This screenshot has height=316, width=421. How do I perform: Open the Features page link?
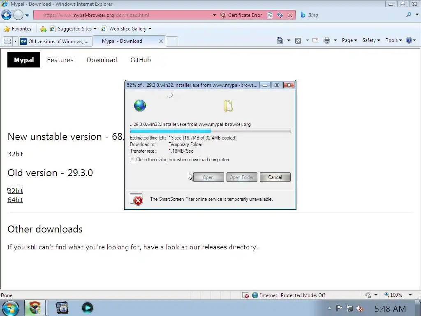click(x=60, y=60)
